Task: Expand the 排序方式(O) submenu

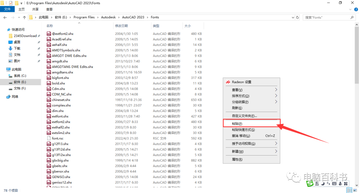Action: coord(276,96)
